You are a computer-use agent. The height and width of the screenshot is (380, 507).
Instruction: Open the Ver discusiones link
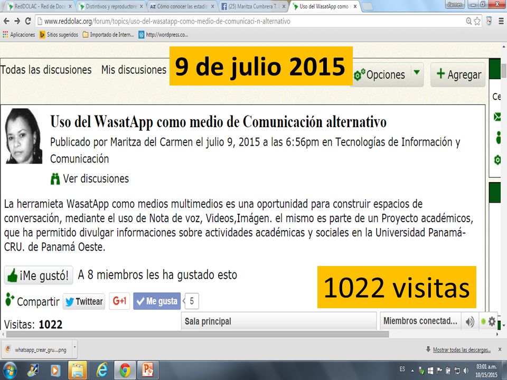tap(96, 179)
